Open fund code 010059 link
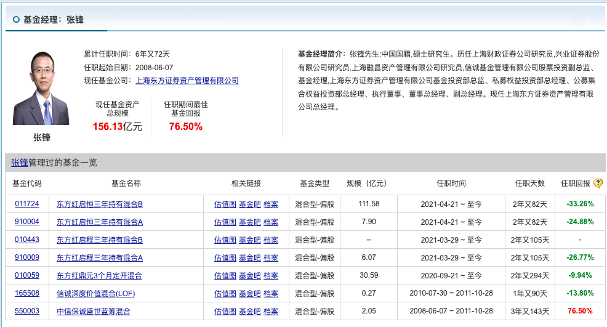The width and height of the screenshot is (607, 327). pyautogui.click(x=27, y=275)
